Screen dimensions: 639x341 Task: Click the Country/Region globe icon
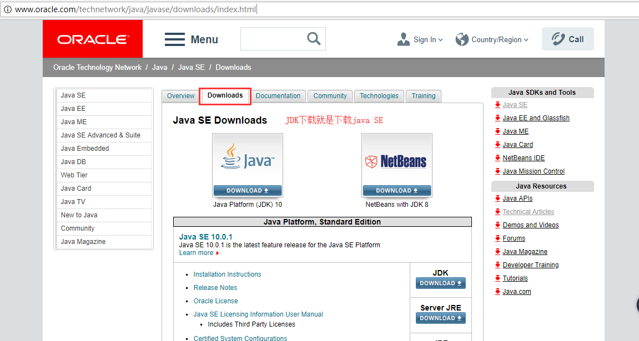tap(462, 39)
